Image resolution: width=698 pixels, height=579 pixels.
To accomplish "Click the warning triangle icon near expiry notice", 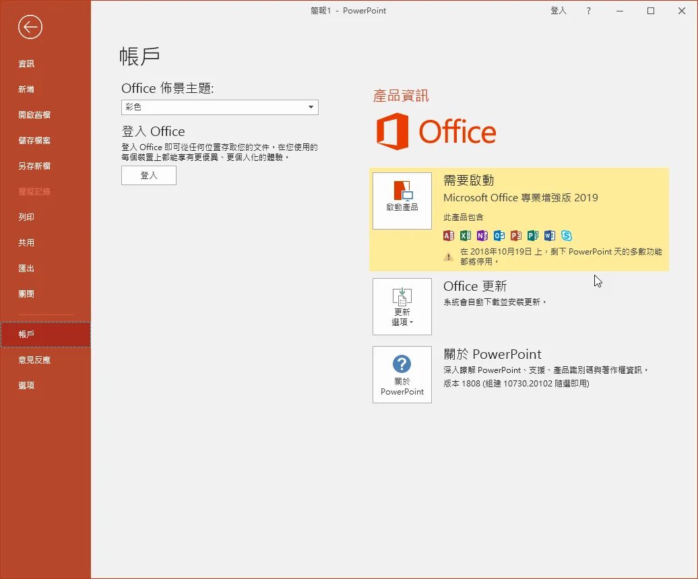I will click(x=449, y=257).
